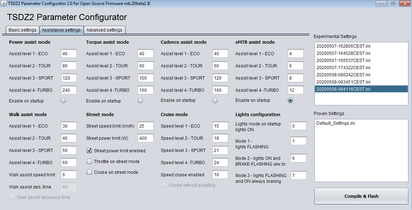Click the Speed cruise enabled field
This screenshot has height=210, width=412.
click(220, 175)
